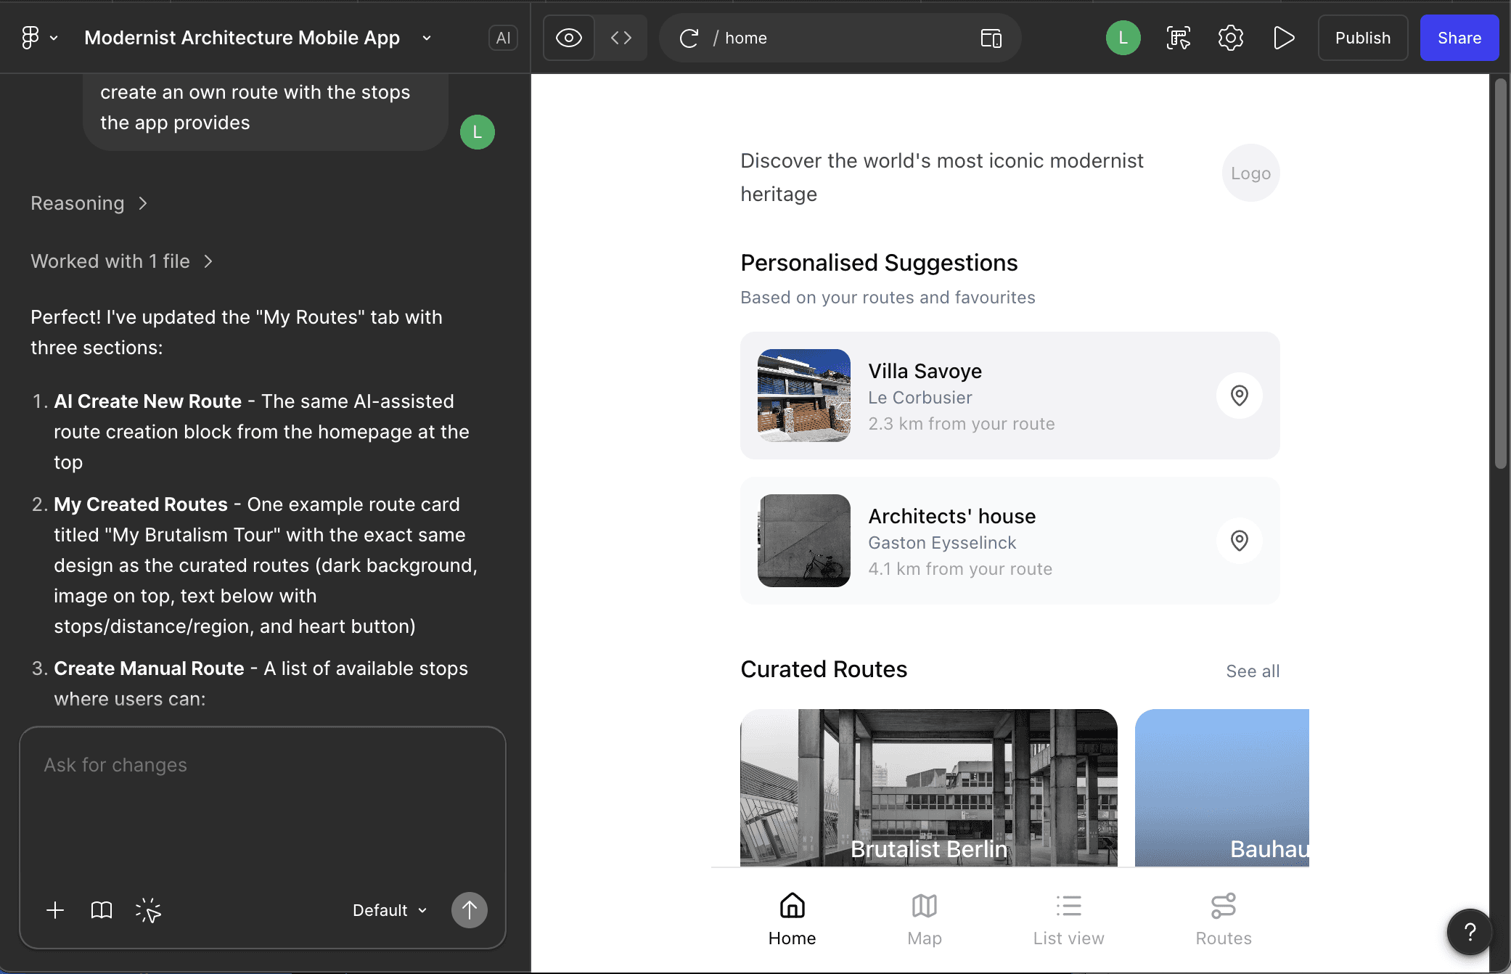This screenshot has height=974, width=1511.
Task: Switch to the Map tab
Action: [x=924, y=920]
